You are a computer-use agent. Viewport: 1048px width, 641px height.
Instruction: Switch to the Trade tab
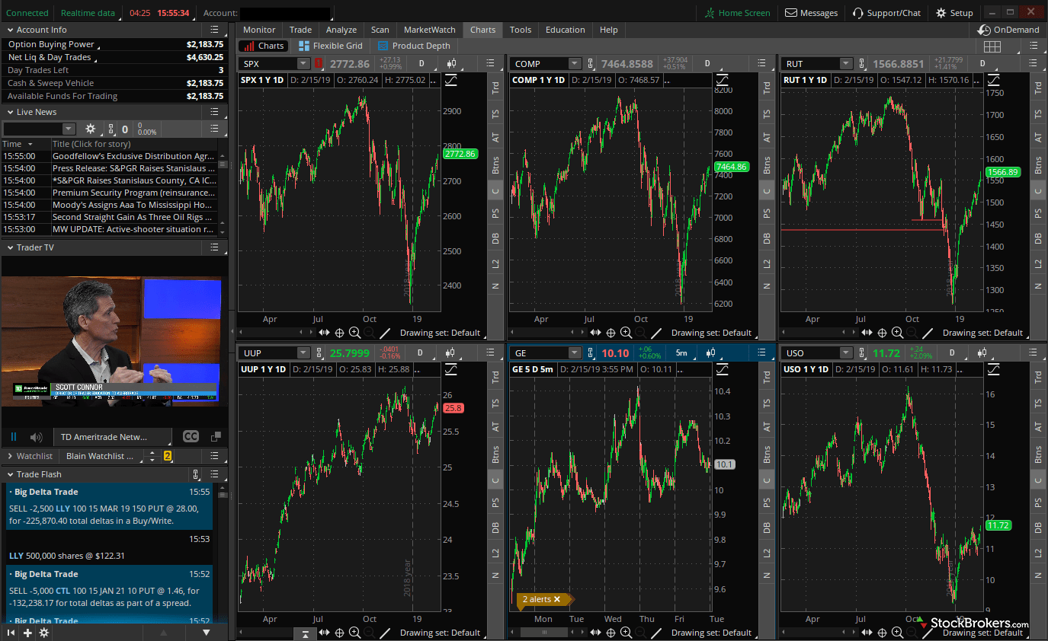[300, 30]
